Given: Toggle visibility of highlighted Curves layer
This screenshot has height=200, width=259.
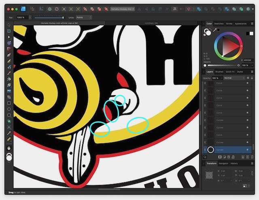Looking at the screenshot, I should click(247, 150).
